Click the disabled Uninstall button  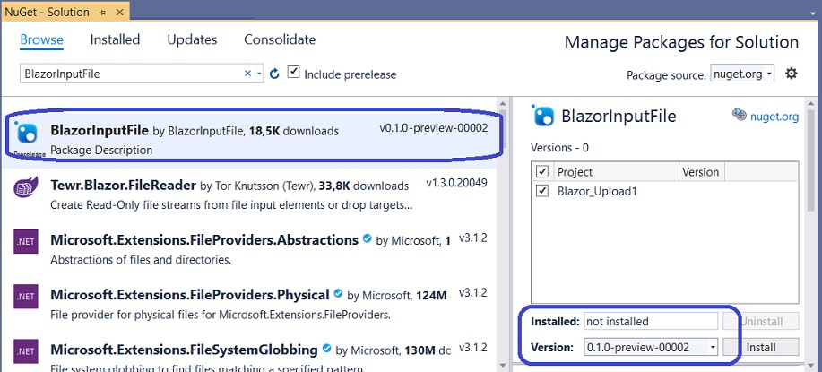click(761, 321)
